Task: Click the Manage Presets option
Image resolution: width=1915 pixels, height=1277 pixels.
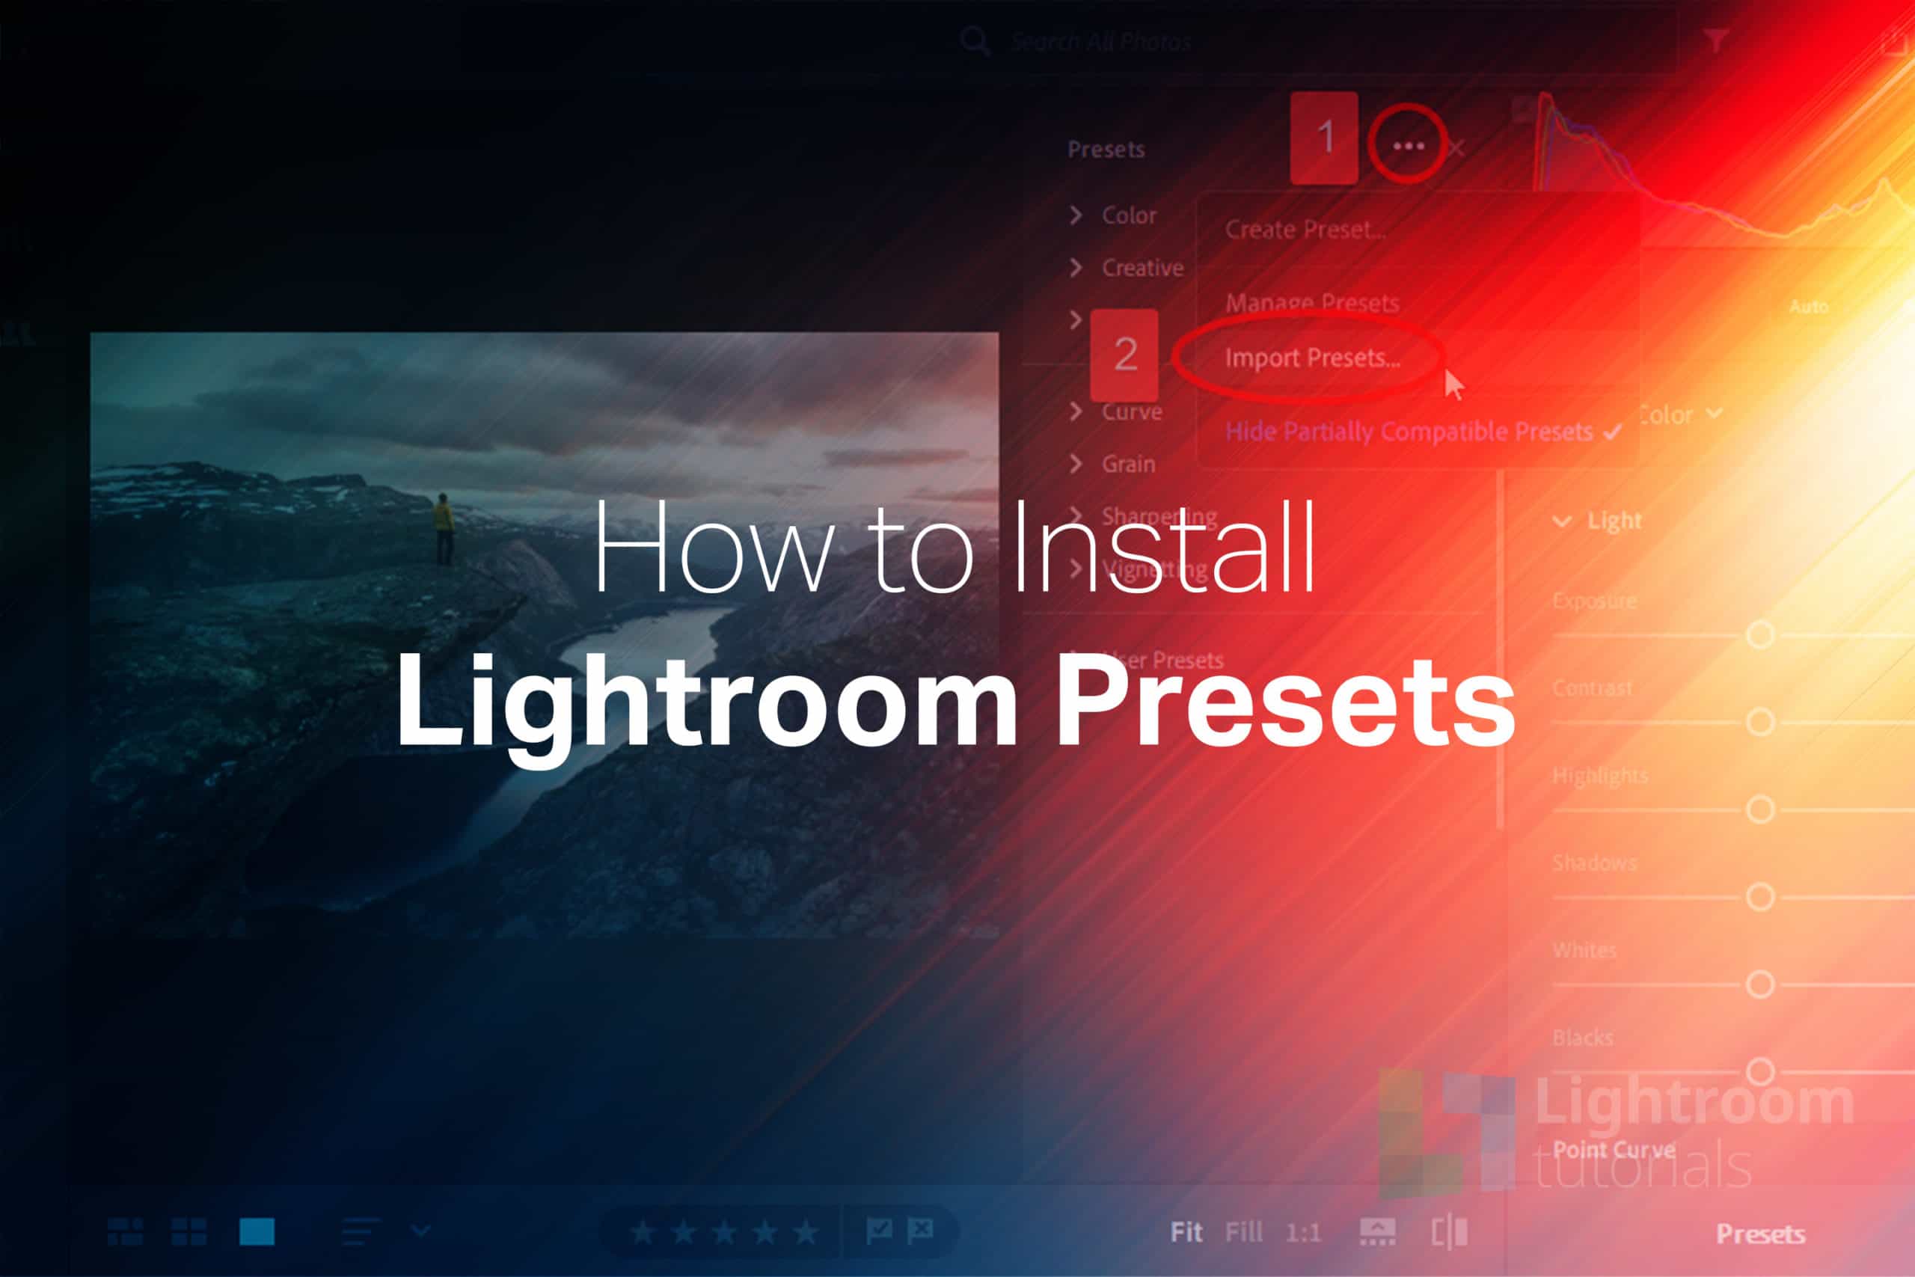Action: (1311, 299)
